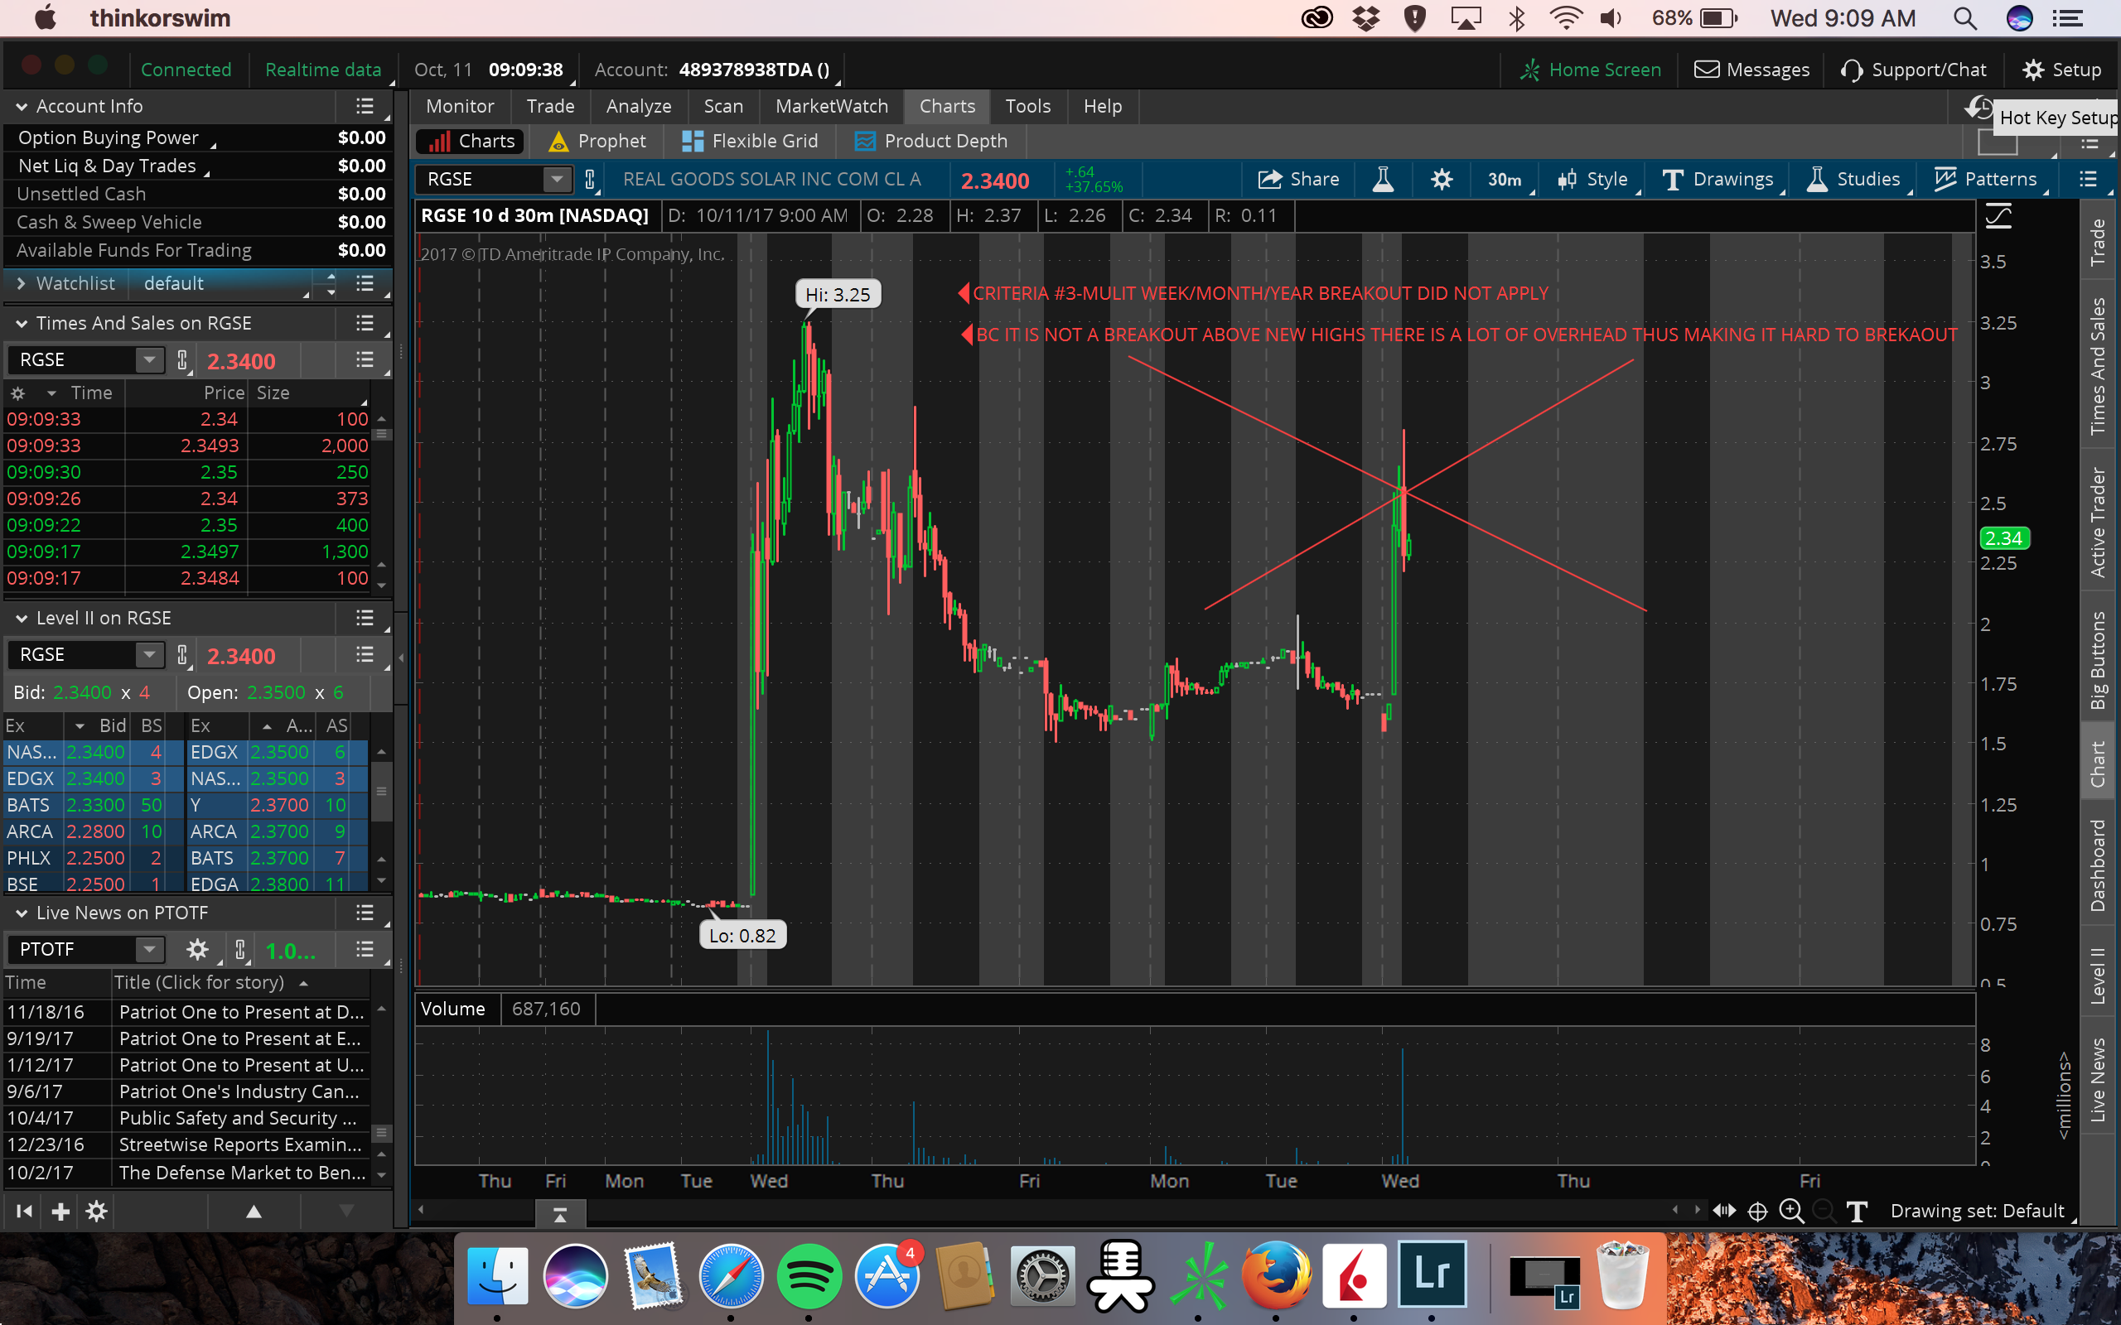The height and width of the screenshot is (1325, 2121).
Task: Open the Drawings tool menu
Action: click(1717, 180)
